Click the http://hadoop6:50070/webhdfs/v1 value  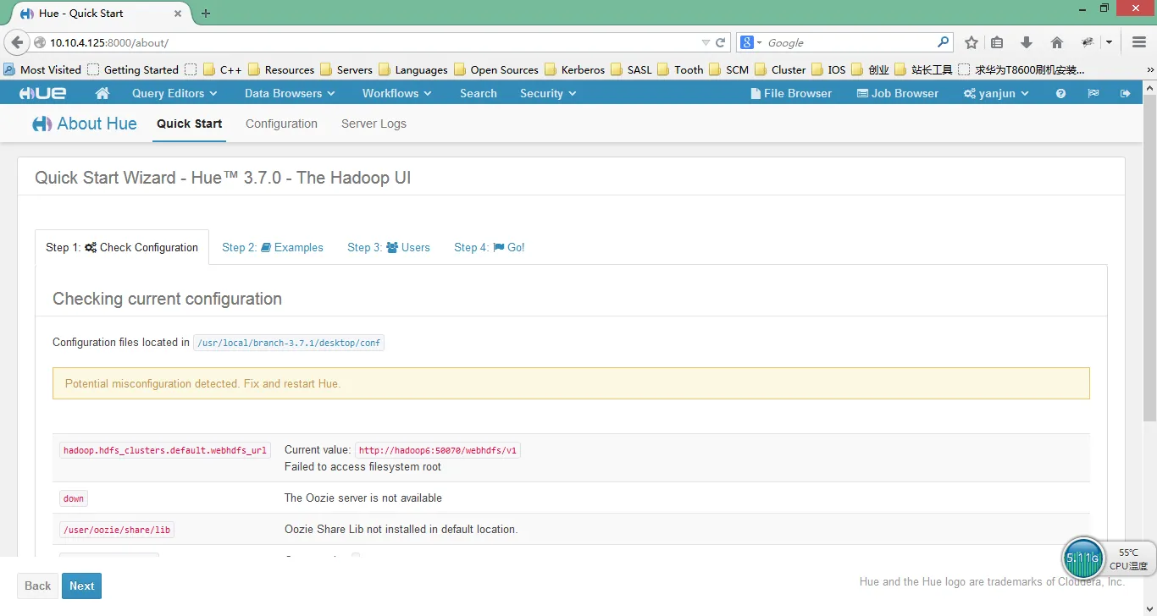[438, 450]
